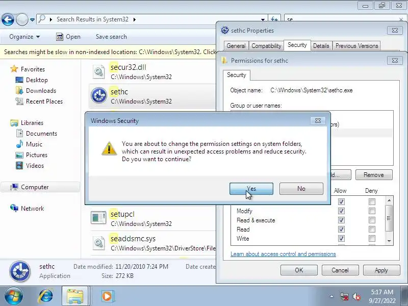Expand the chevron after Search Results in System32
408x306 pixels.
tap(135, 19)
